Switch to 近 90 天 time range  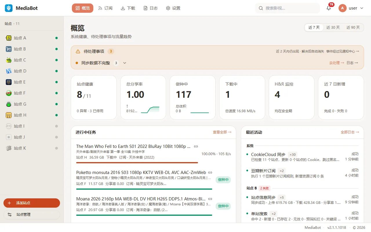[x=353, y=28]
